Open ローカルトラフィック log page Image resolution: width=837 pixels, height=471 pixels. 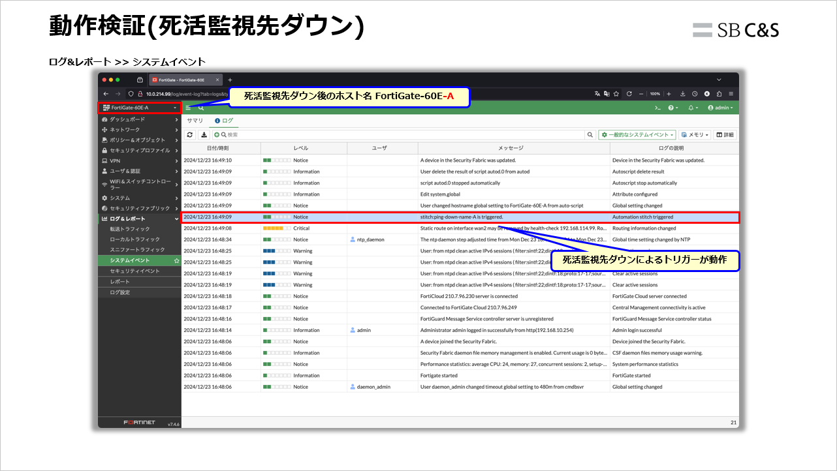[140, 239]
